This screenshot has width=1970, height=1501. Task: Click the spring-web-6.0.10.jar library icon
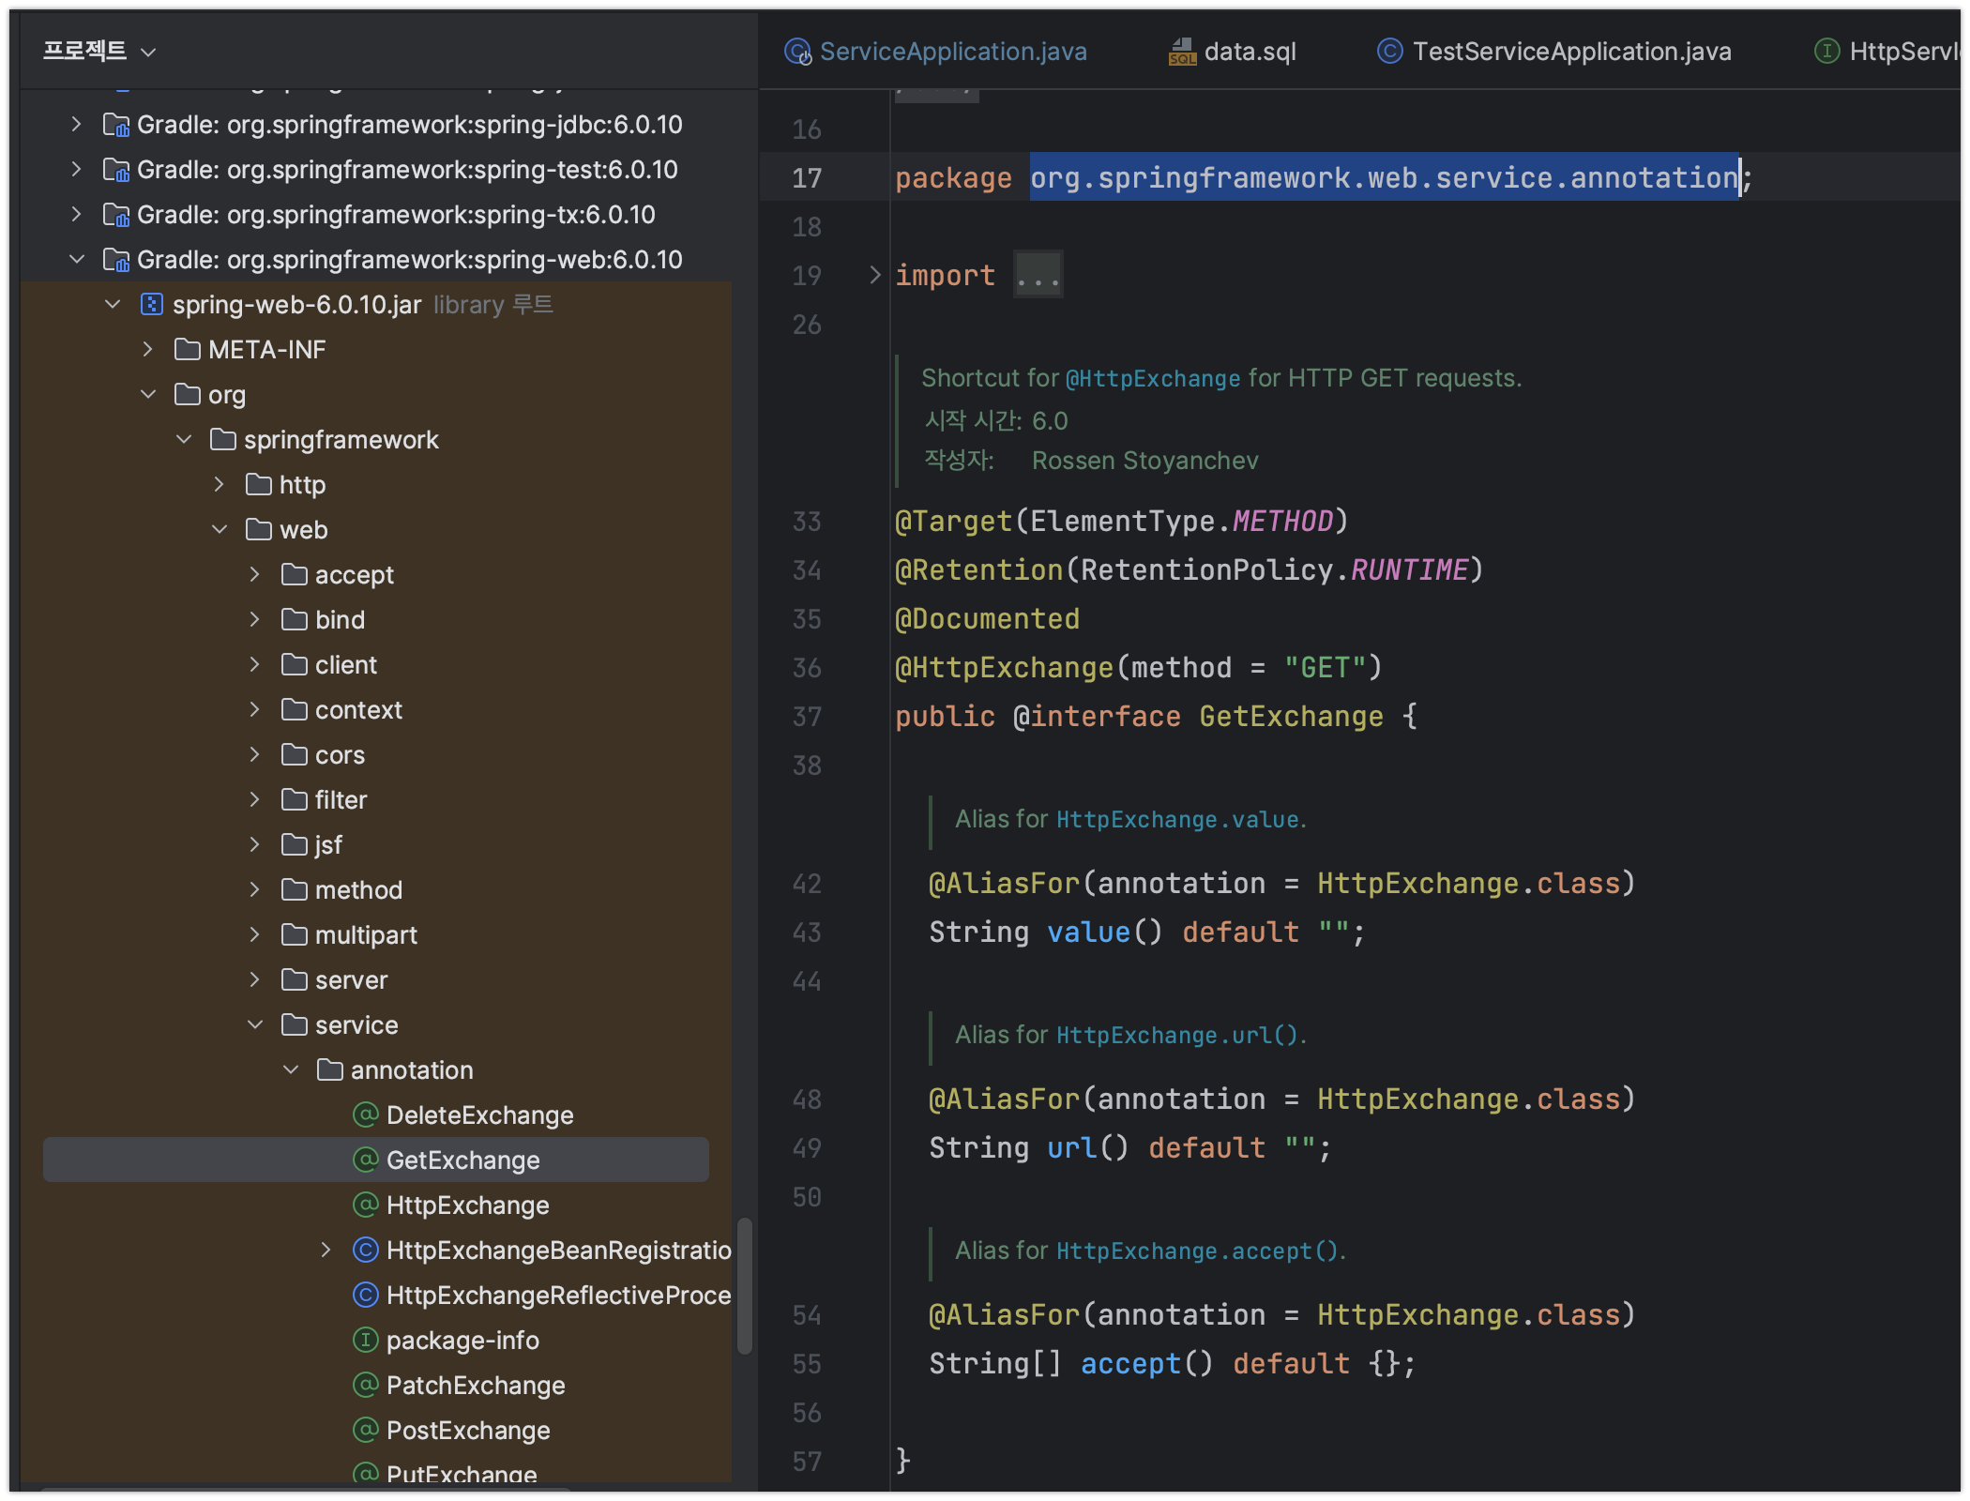[x=151, y=304]
